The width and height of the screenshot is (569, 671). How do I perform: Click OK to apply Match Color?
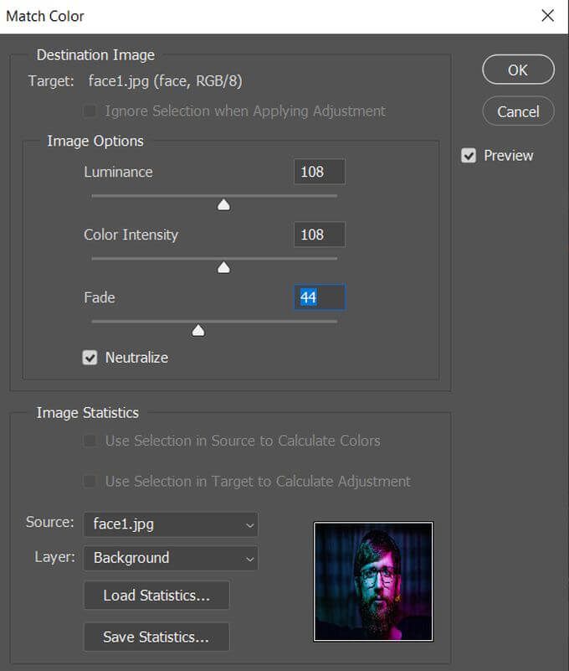pos(518,70)
